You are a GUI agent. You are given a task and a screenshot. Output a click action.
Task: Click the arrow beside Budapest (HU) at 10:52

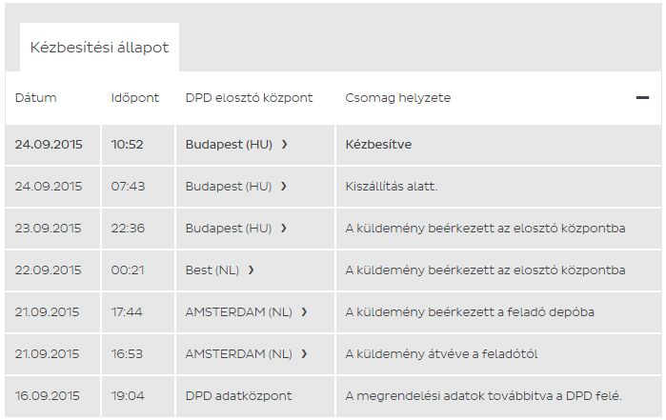point(285,145)
